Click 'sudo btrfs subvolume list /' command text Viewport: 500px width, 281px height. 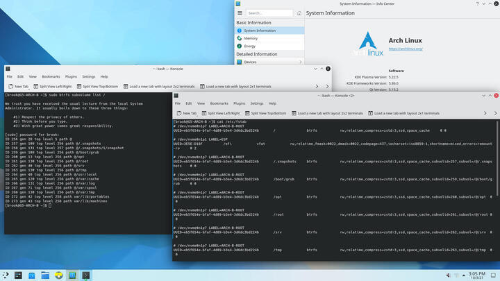pyautogui.click(x=77, y=95)
